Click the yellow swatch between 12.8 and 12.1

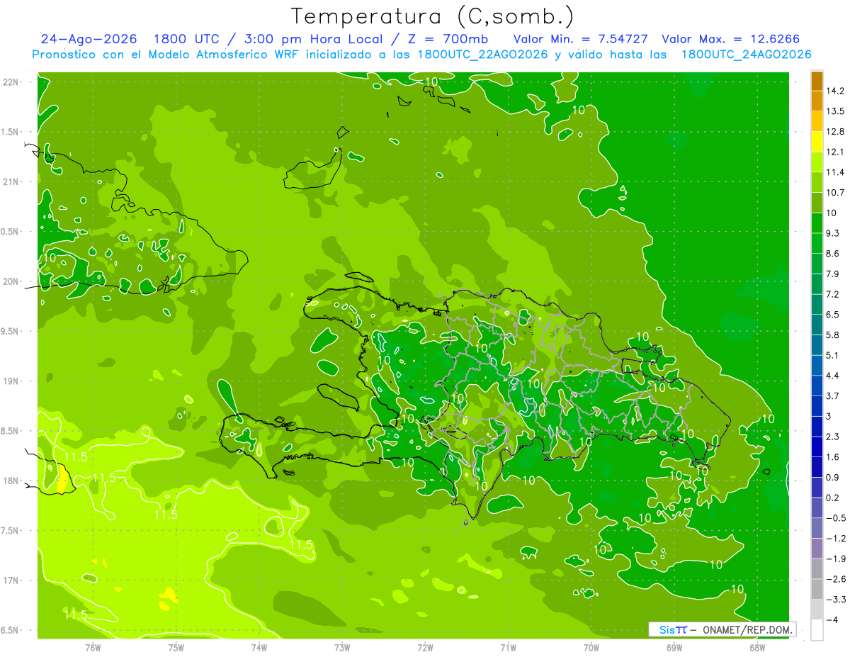pyautogui.click(x=817, y=142)
